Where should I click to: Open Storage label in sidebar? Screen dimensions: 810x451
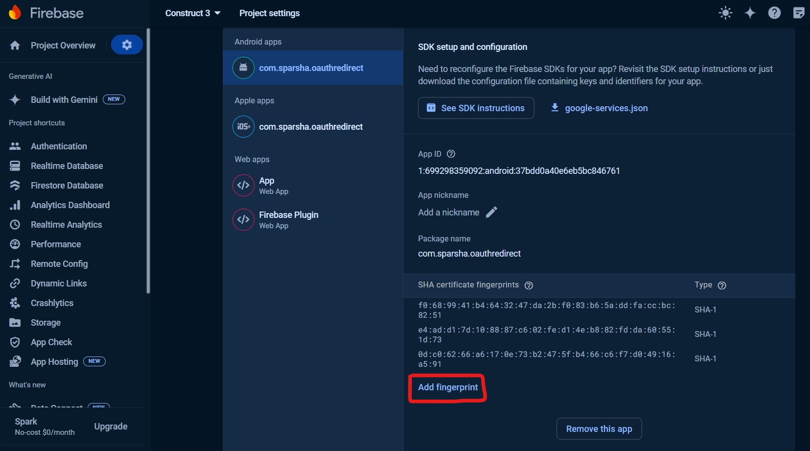[x=46, y=323]
